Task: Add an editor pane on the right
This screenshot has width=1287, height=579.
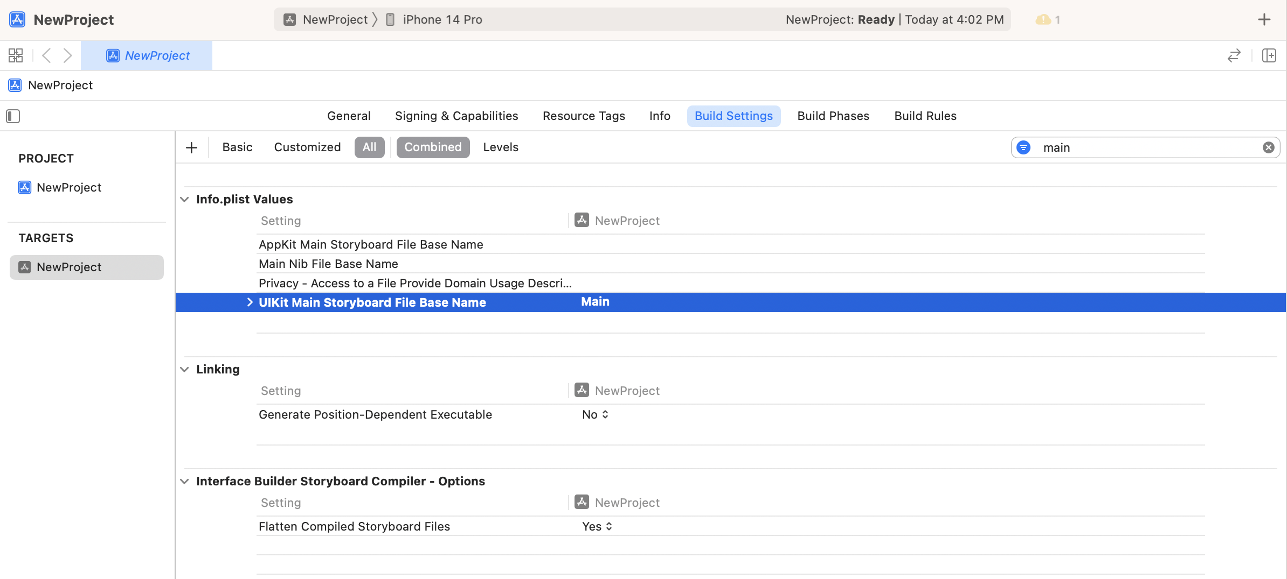Action: pos(1269,55)
